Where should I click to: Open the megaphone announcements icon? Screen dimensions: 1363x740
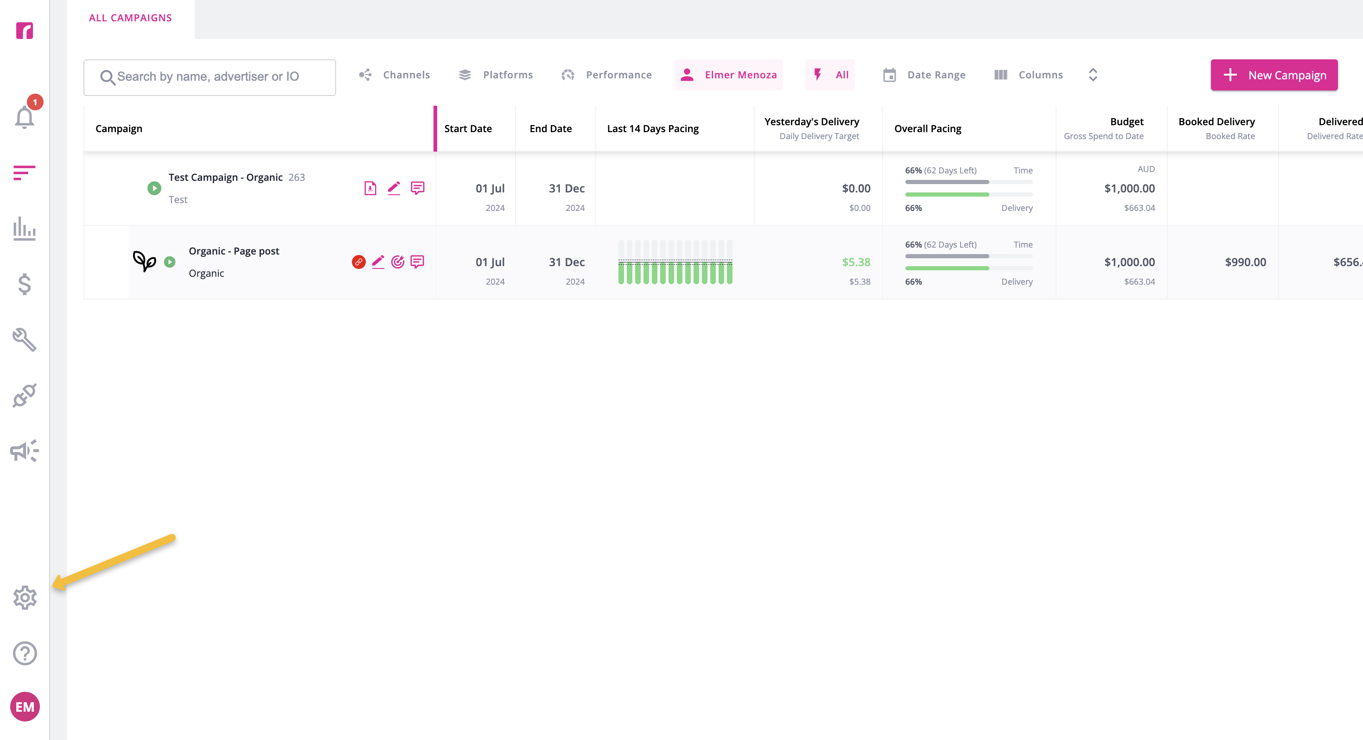click(24, 451)
